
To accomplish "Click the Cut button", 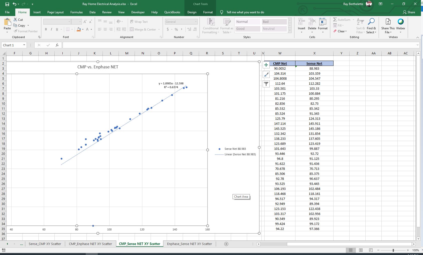I will click(18, 20).
